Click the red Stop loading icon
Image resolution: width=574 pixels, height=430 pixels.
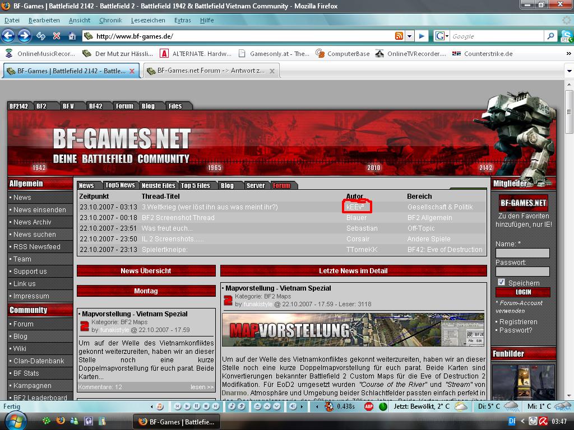coord(56,36)
